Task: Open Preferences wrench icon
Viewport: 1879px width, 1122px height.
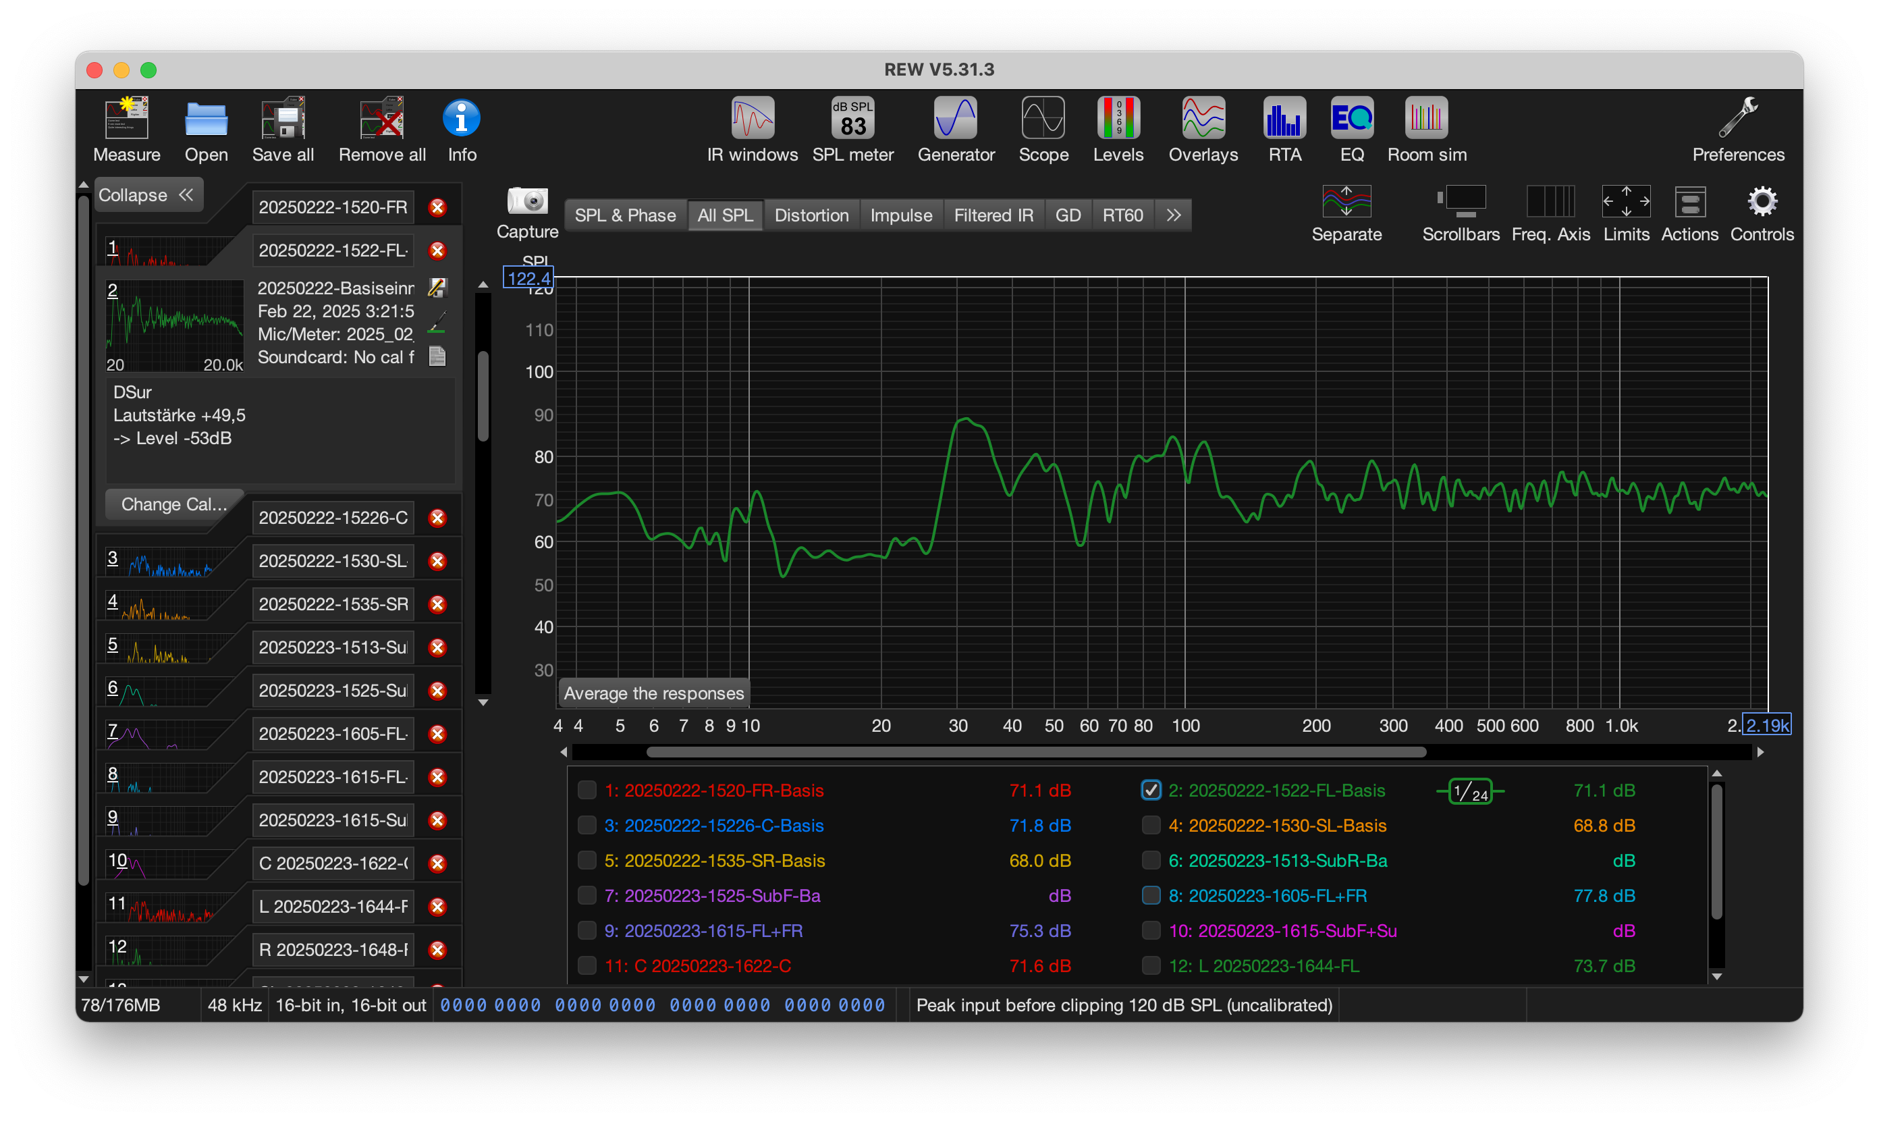Action: pyautogui.click(x=1738, y=119)
